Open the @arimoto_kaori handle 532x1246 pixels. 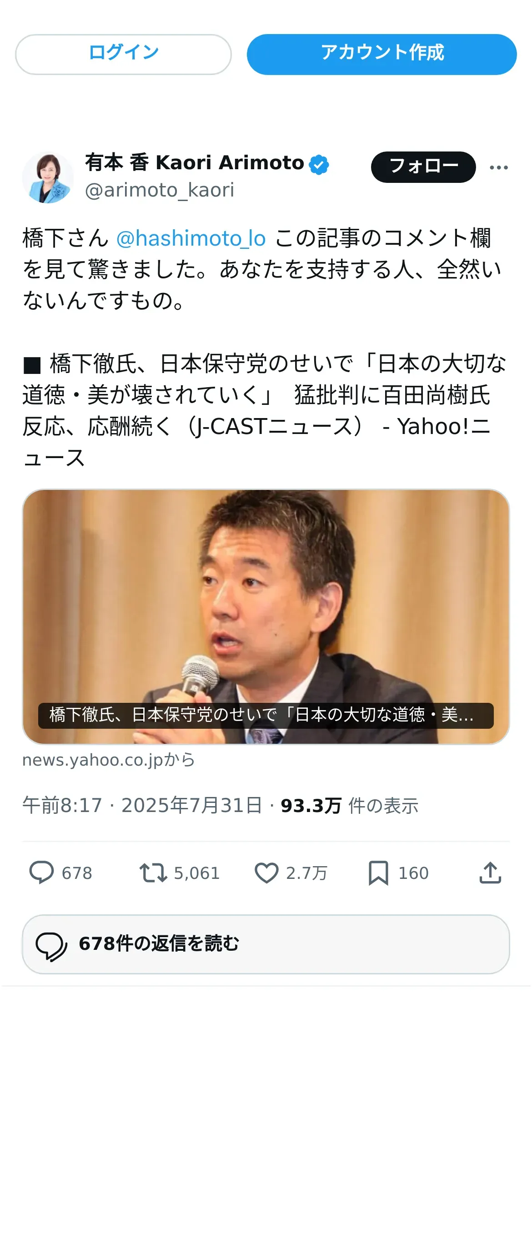click(x=160, y=190)
